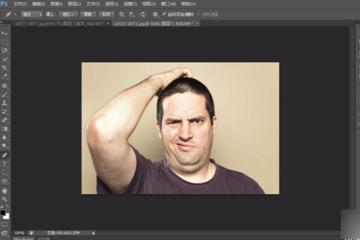Select the Eyedropper tool

(x=4, y=76)
